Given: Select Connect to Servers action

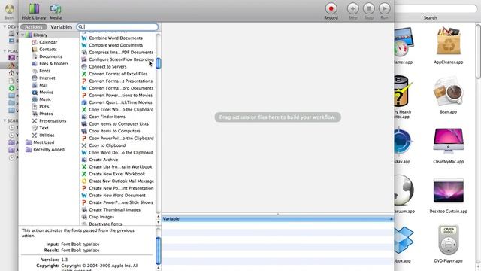Looking at the screenshot, I should coord(107,67).
